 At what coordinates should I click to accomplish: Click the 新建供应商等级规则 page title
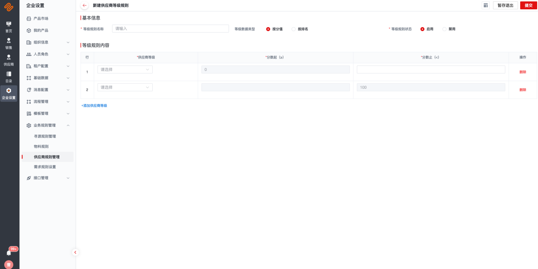tap(111, 6)
